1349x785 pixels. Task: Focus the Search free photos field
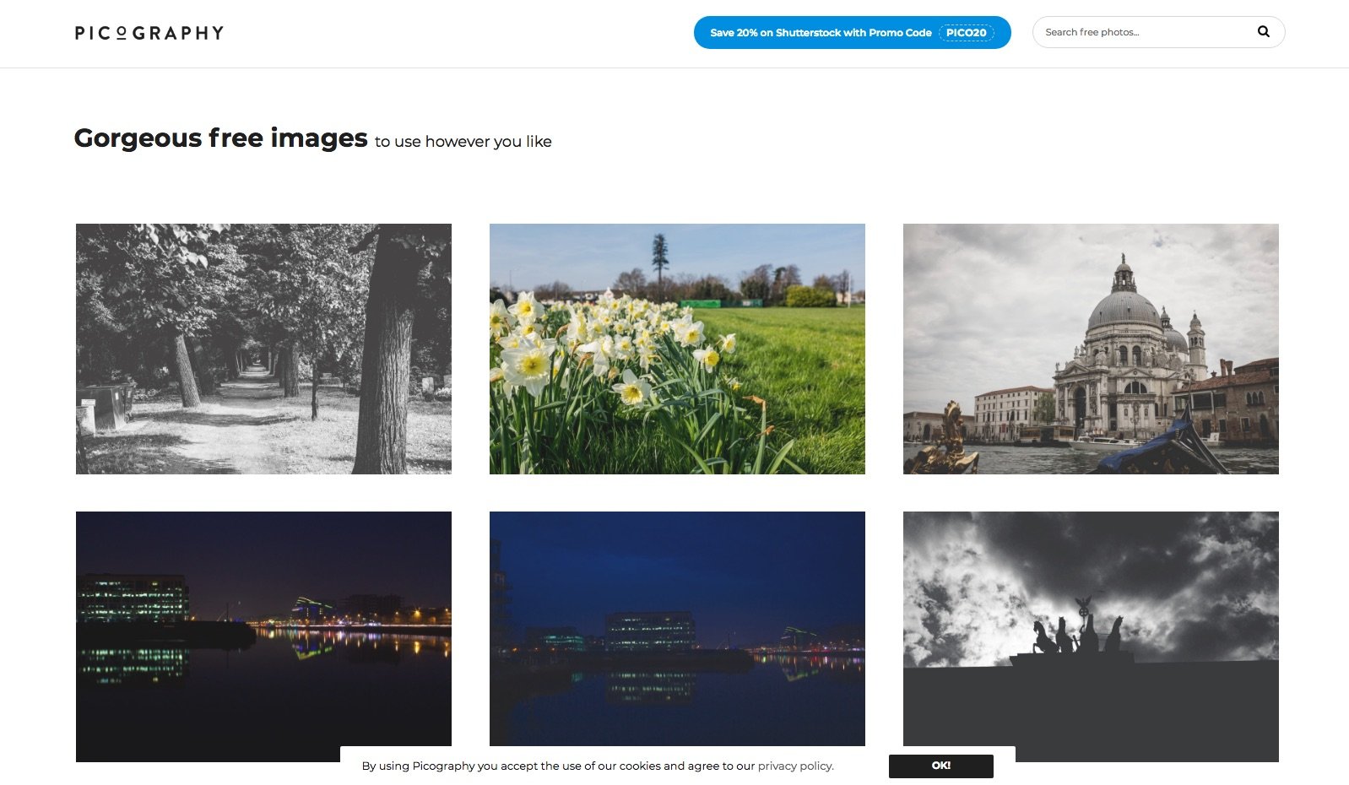click(x=1158, y=32)
